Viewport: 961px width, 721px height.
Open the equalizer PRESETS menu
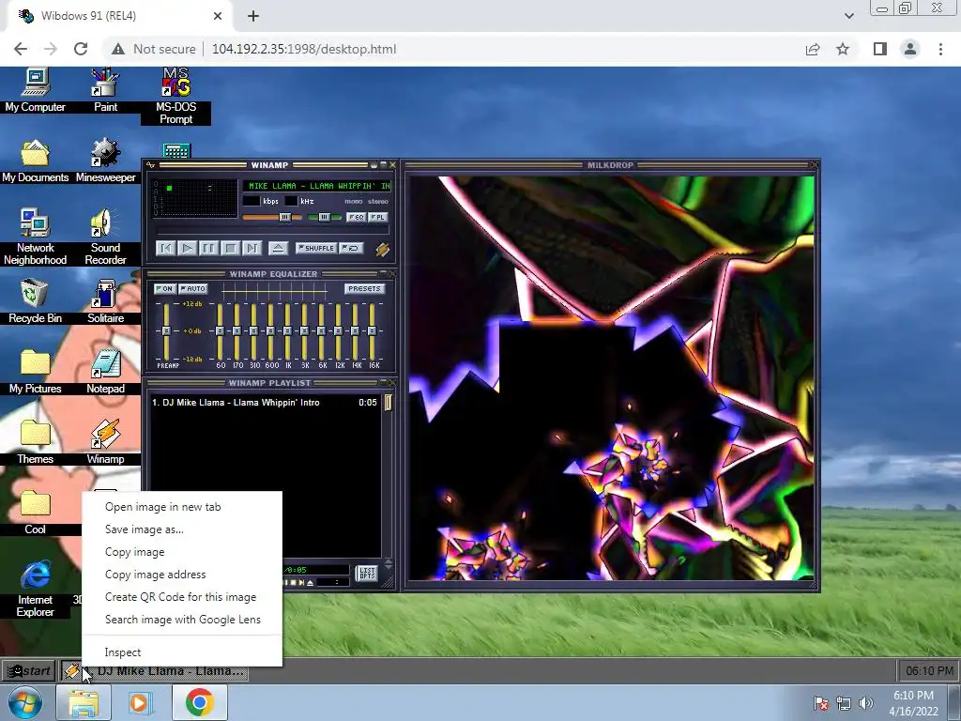pos(364,289)
